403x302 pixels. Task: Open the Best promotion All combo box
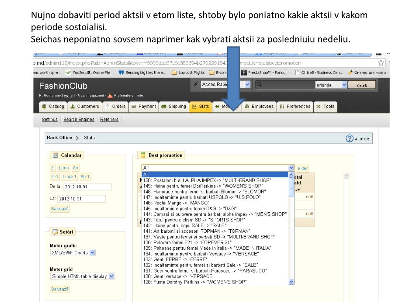[218, 168]
